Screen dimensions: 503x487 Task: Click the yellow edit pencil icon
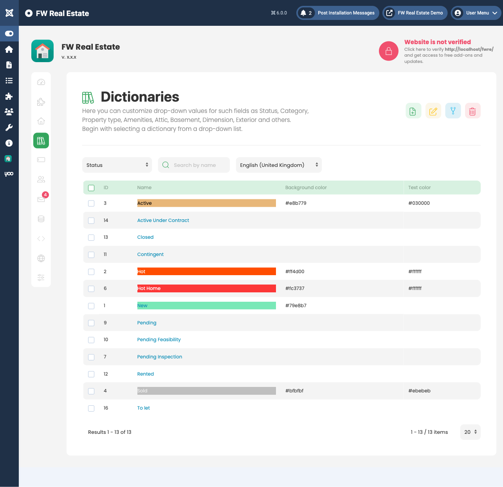(433, 111)
